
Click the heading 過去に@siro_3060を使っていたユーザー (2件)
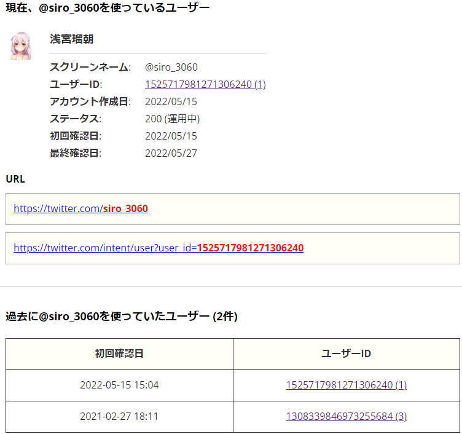pyautogui.click(x=122, y=317)
